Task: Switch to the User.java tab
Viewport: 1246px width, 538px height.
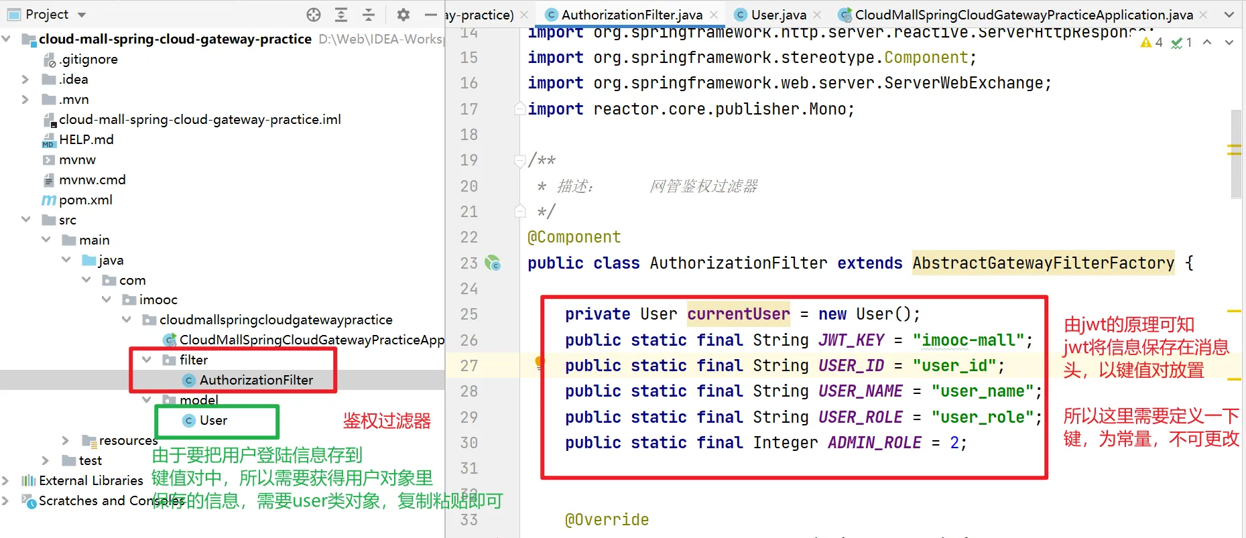Action: click(x=778, y=15)
